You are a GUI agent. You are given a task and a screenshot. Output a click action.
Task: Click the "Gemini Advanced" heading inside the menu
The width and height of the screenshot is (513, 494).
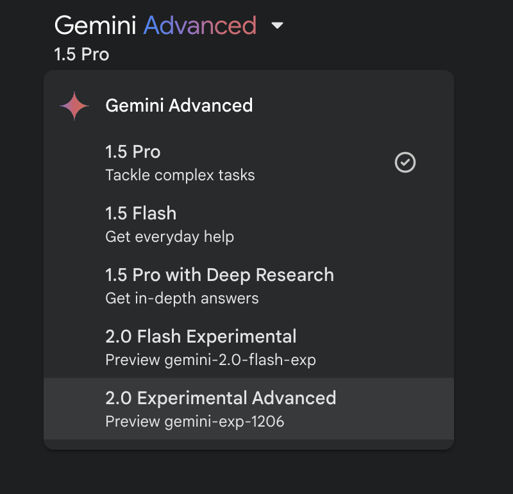point(179,105)
